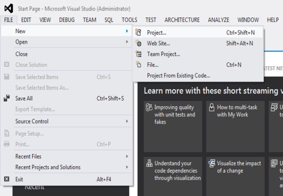The height and width of the screenshot is (196, 283).
Task: Click the Web Site globe icon
Action: coord(138,43)
